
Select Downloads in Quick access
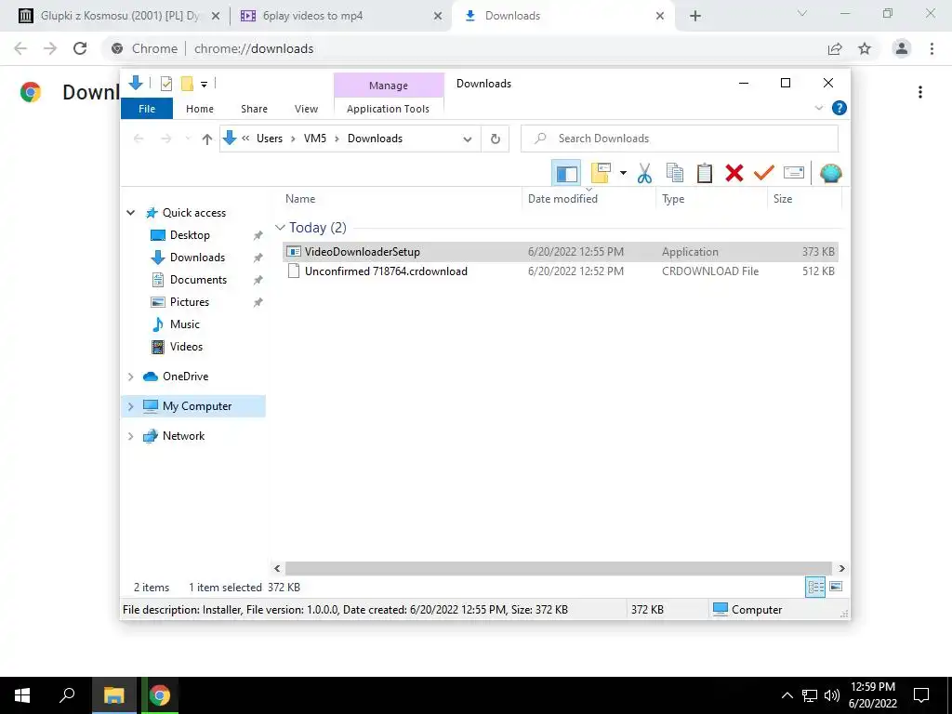197,258
